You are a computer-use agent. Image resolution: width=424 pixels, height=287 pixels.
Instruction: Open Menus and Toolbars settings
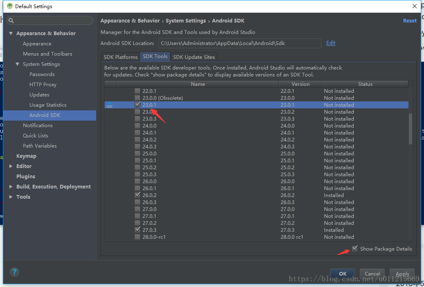pyautogui.click(x=48, y=54)
